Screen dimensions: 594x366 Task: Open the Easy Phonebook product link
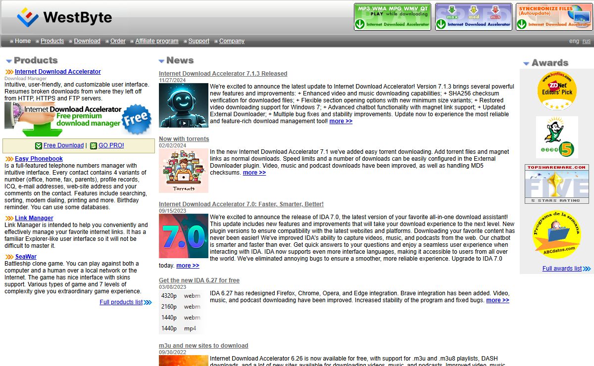click(39, 159)
